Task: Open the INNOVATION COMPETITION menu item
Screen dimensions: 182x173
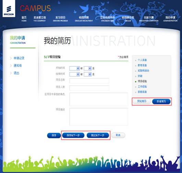Action: (x=149, y=19)
